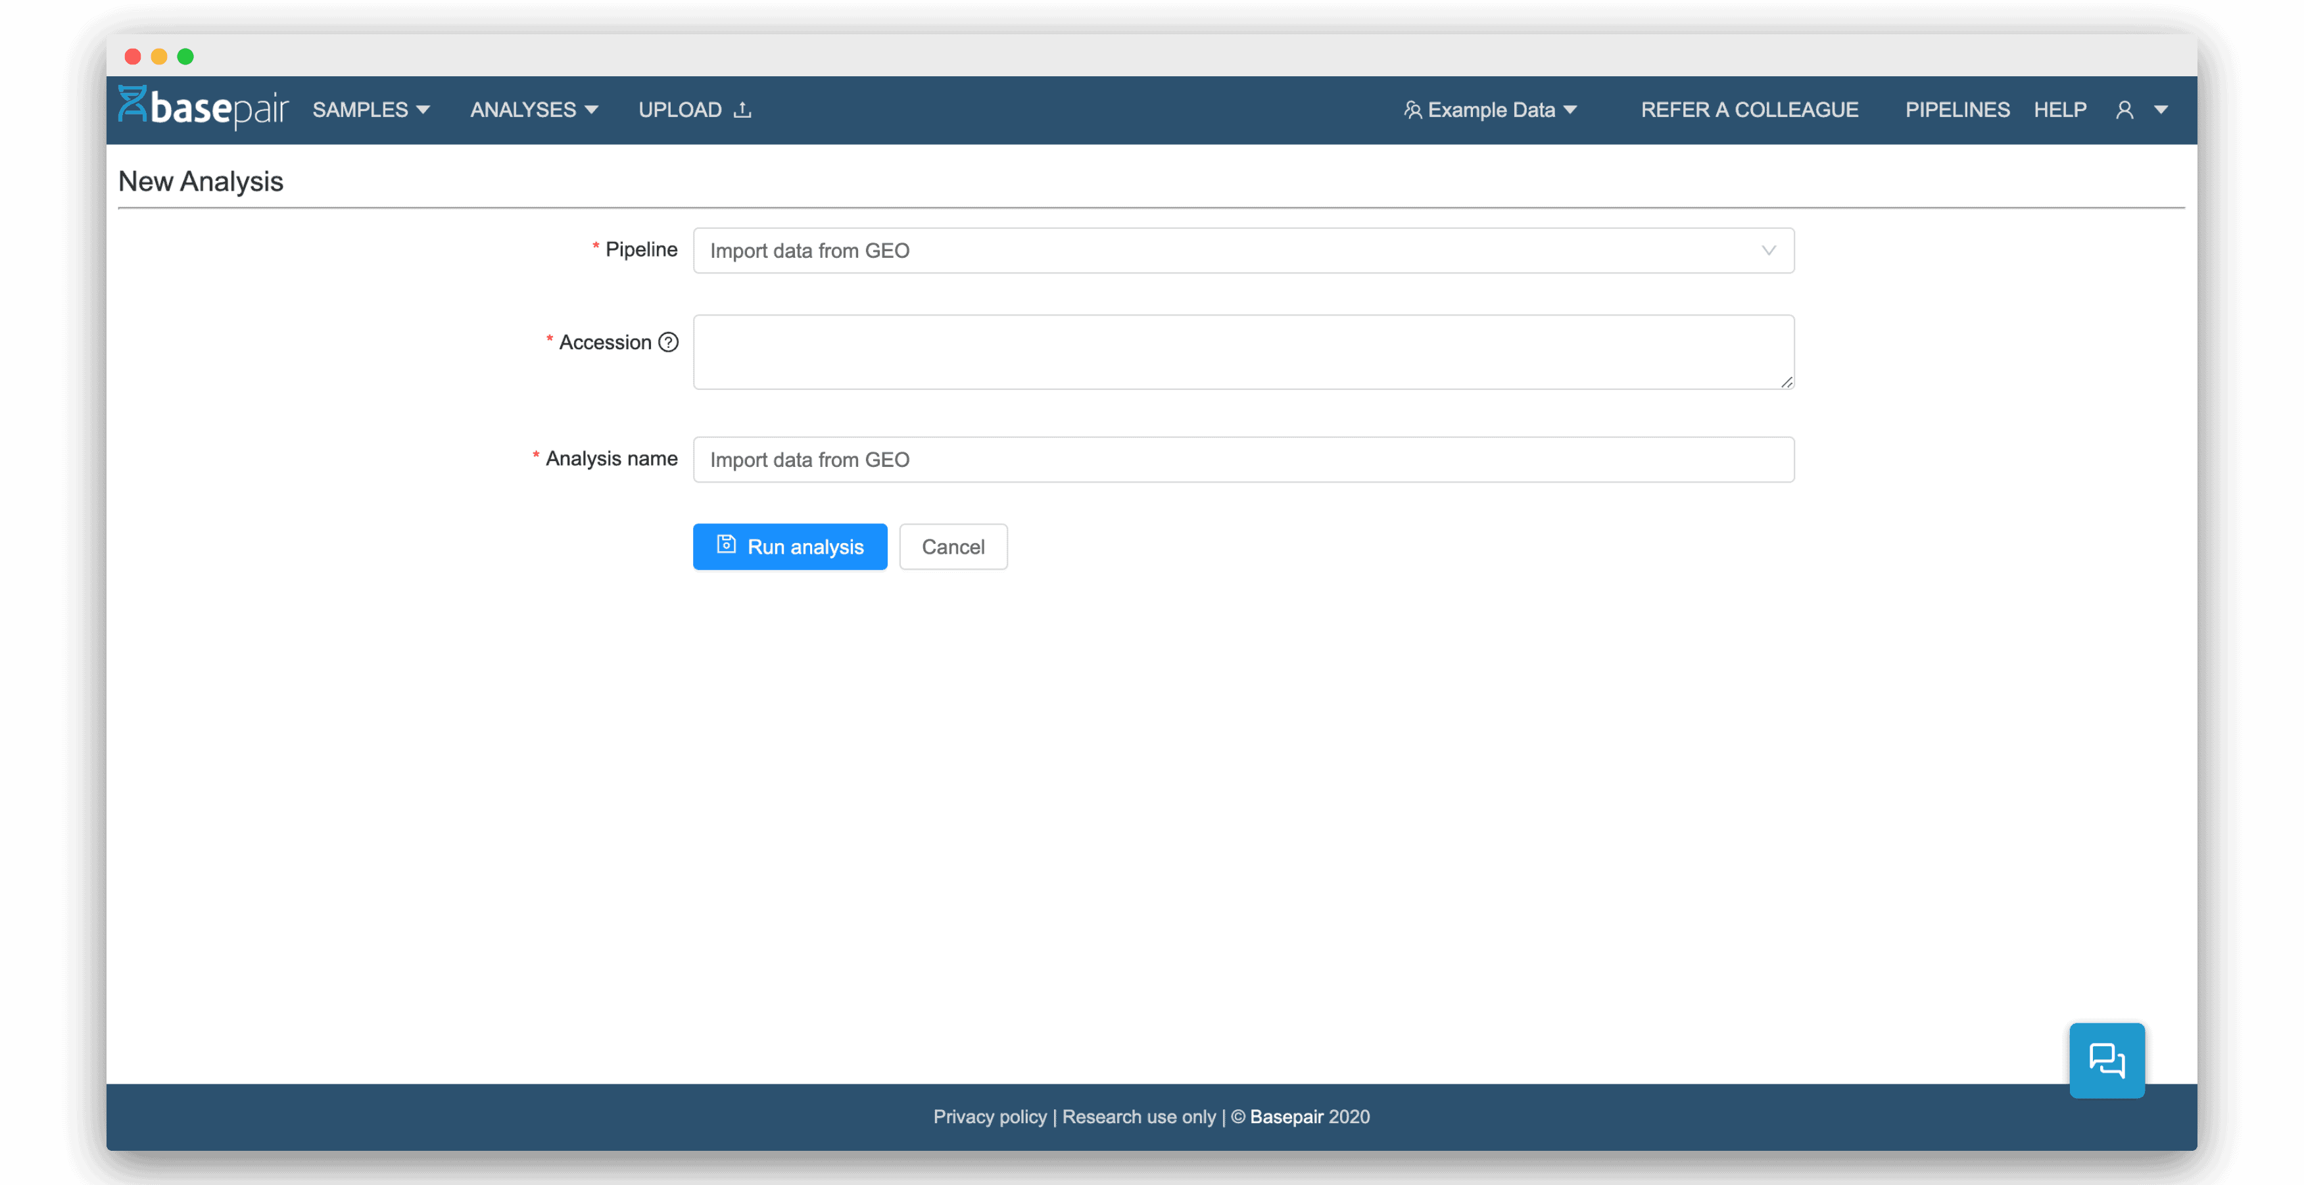The width and height of the screenshot is (2304, 1185).
Task: Click the Accession help question mark icon
Action: pos(669,341)
